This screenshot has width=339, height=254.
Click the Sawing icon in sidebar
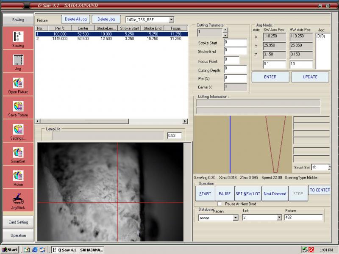pyautogui.click(x=18, y=36)
